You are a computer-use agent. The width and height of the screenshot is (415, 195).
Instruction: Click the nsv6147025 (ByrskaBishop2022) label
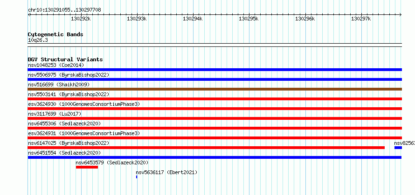69,143
